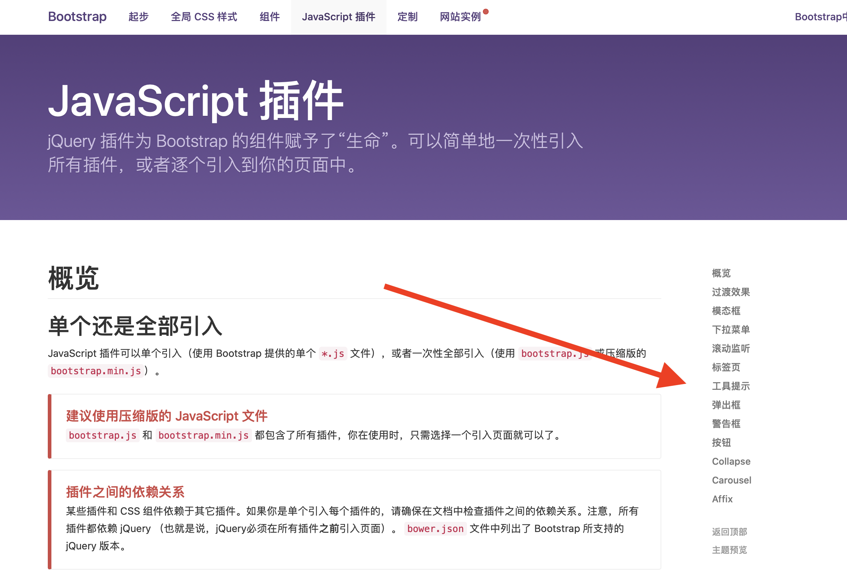Image resolution: width=847 pixels, height=574 pixels.
Task: Click the red notification dot on 网站实例
Action: click(x=486, y=11)
